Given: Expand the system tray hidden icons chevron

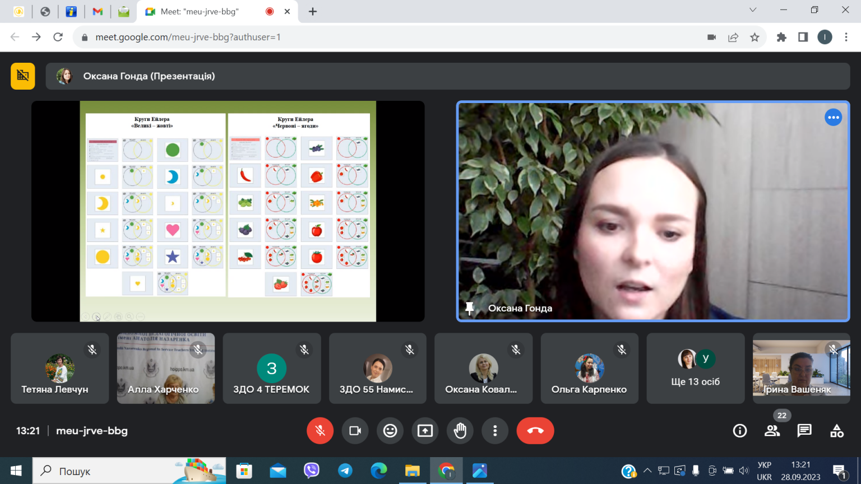Looking at the screenshot, I should pos(647,471).
